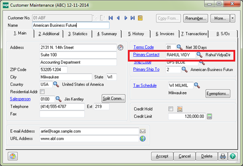Switch to 2. Additional tab
243x166 pixels.
(49, 34)
